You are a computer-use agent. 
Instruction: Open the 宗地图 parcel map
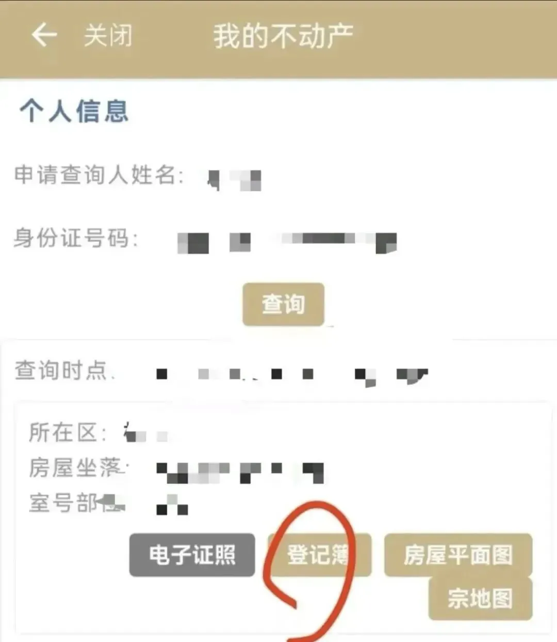click(480, 599)
